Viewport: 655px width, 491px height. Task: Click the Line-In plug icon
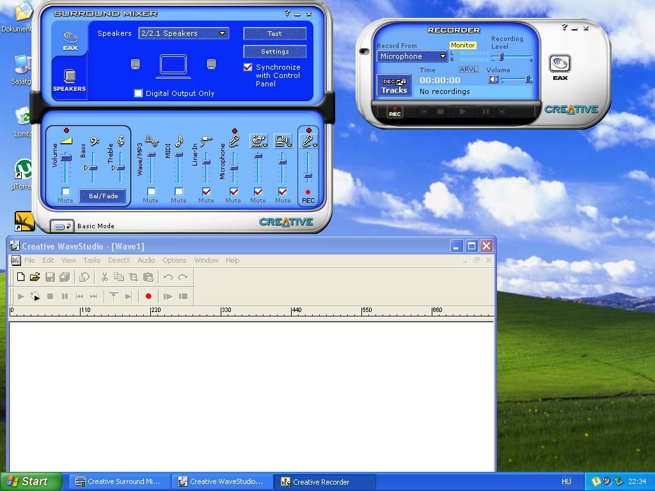click(x=207, y=141)
